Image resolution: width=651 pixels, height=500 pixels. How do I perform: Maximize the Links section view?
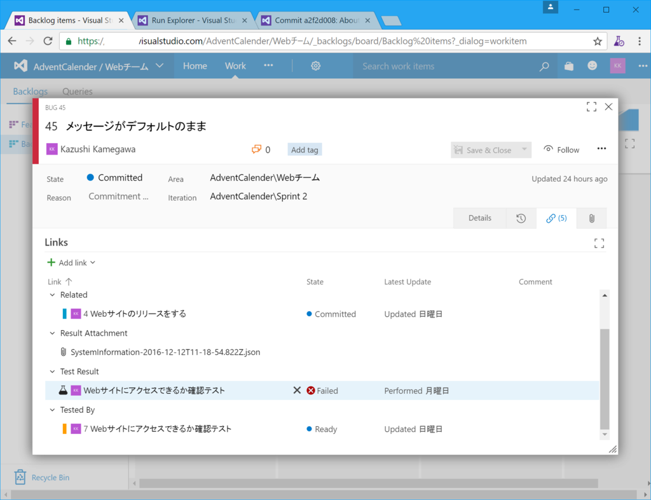point(598,242)
